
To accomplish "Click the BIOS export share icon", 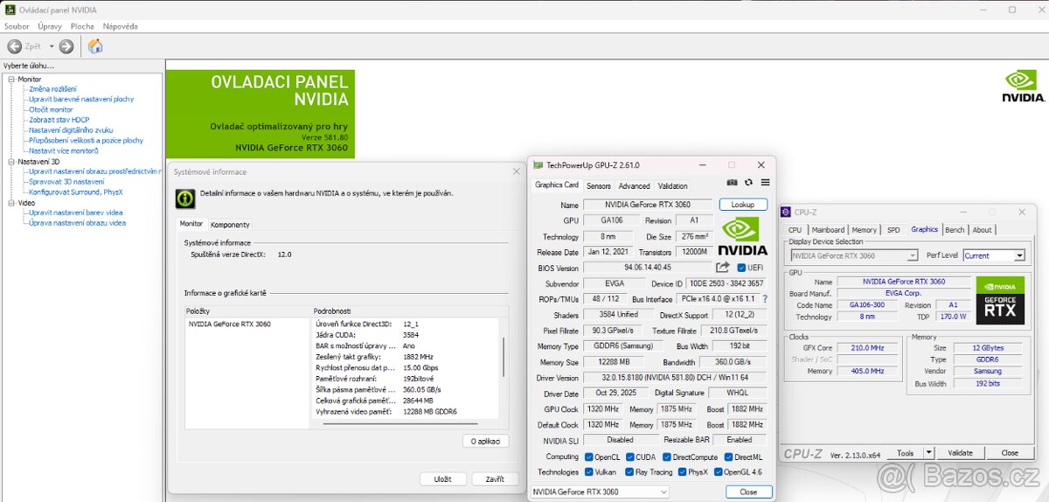I will 723,268.
